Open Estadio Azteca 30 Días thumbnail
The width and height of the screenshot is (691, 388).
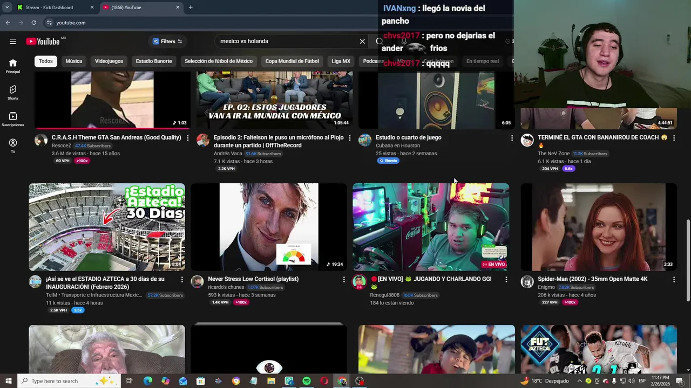tap(107, 227)
